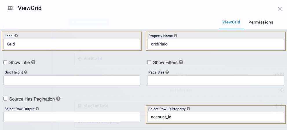Image resolution: width=287 pixels, height=130 pixels.
Task: Enable the Show Filters checkbox
Action: 149,62
